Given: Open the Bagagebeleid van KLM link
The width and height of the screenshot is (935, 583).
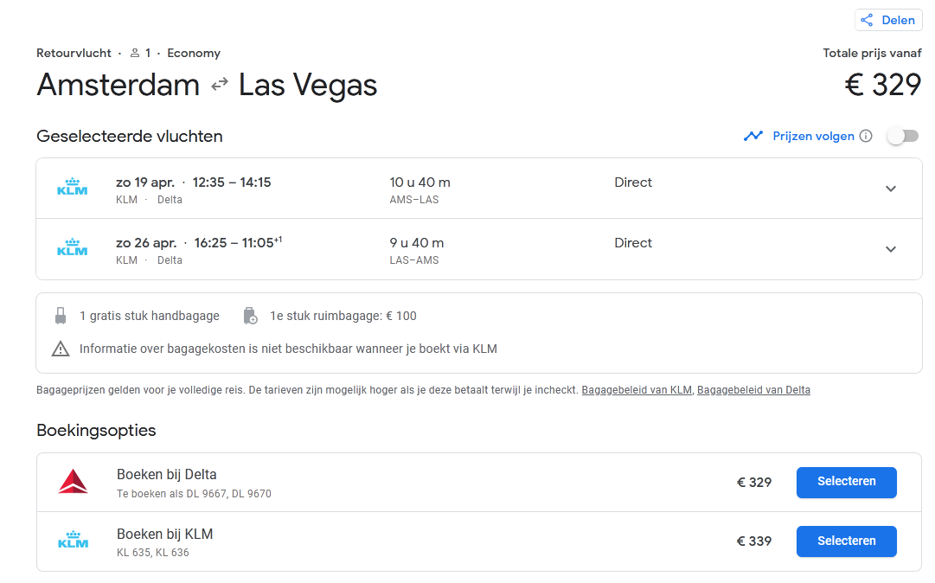Looking at the screenshot, I should [x=637, y=390].
